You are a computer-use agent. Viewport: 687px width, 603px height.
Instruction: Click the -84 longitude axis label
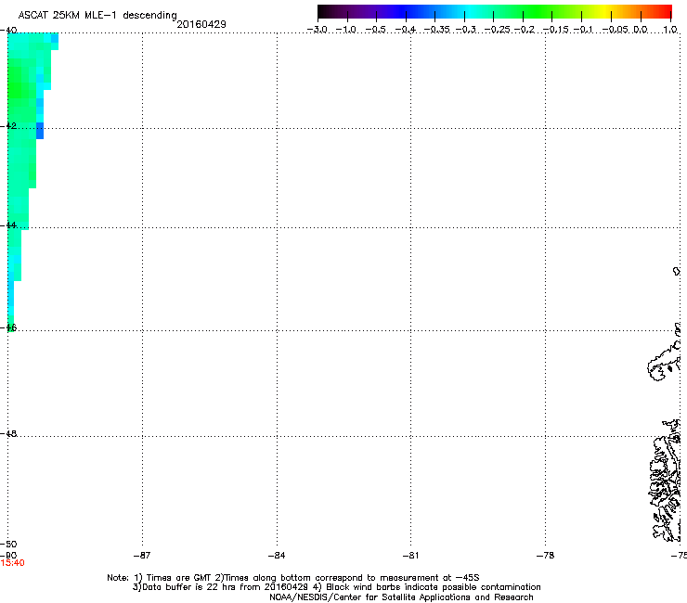pos(277,556)
